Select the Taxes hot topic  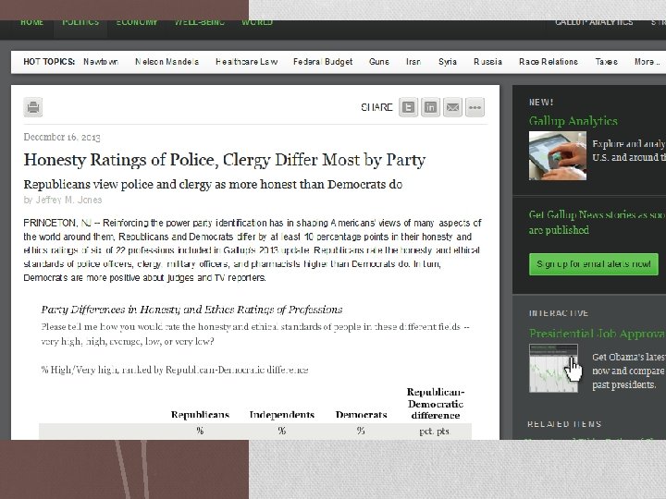pos(606,62)
